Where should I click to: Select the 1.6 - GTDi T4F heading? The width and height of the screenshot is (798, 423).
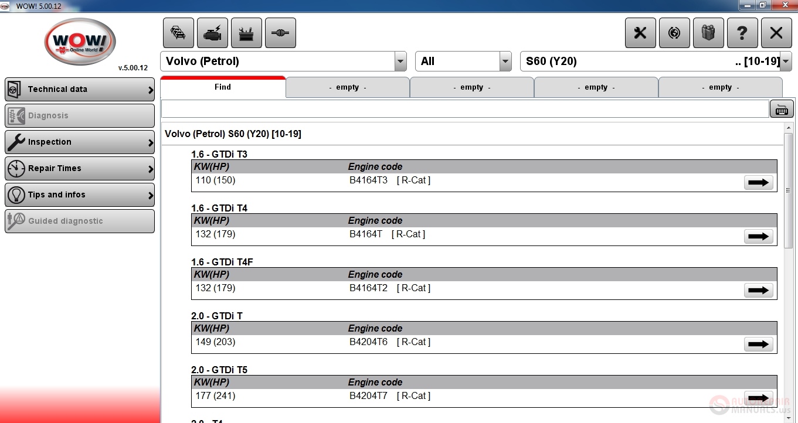pyautogui.click(x=222, y=262)
